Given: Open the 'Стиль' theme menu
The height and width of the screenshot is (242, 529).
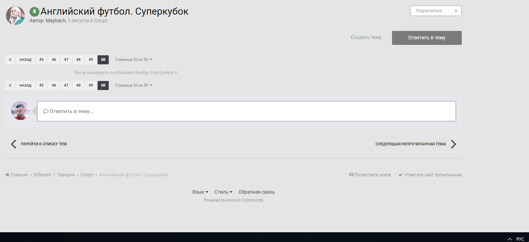Looking at the screenshot, I should click(223, 192).
